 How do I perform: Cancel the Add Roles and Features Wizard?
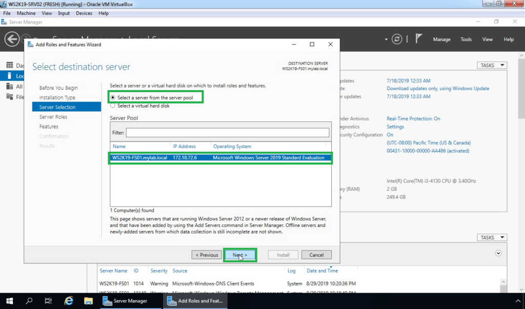tap(316, 255)
